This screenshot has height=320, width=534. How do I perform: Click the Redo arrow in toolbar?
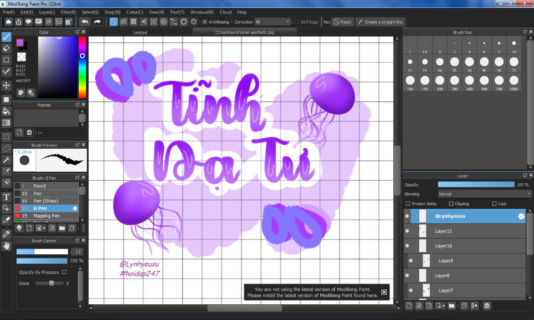[x=98, y=22]
